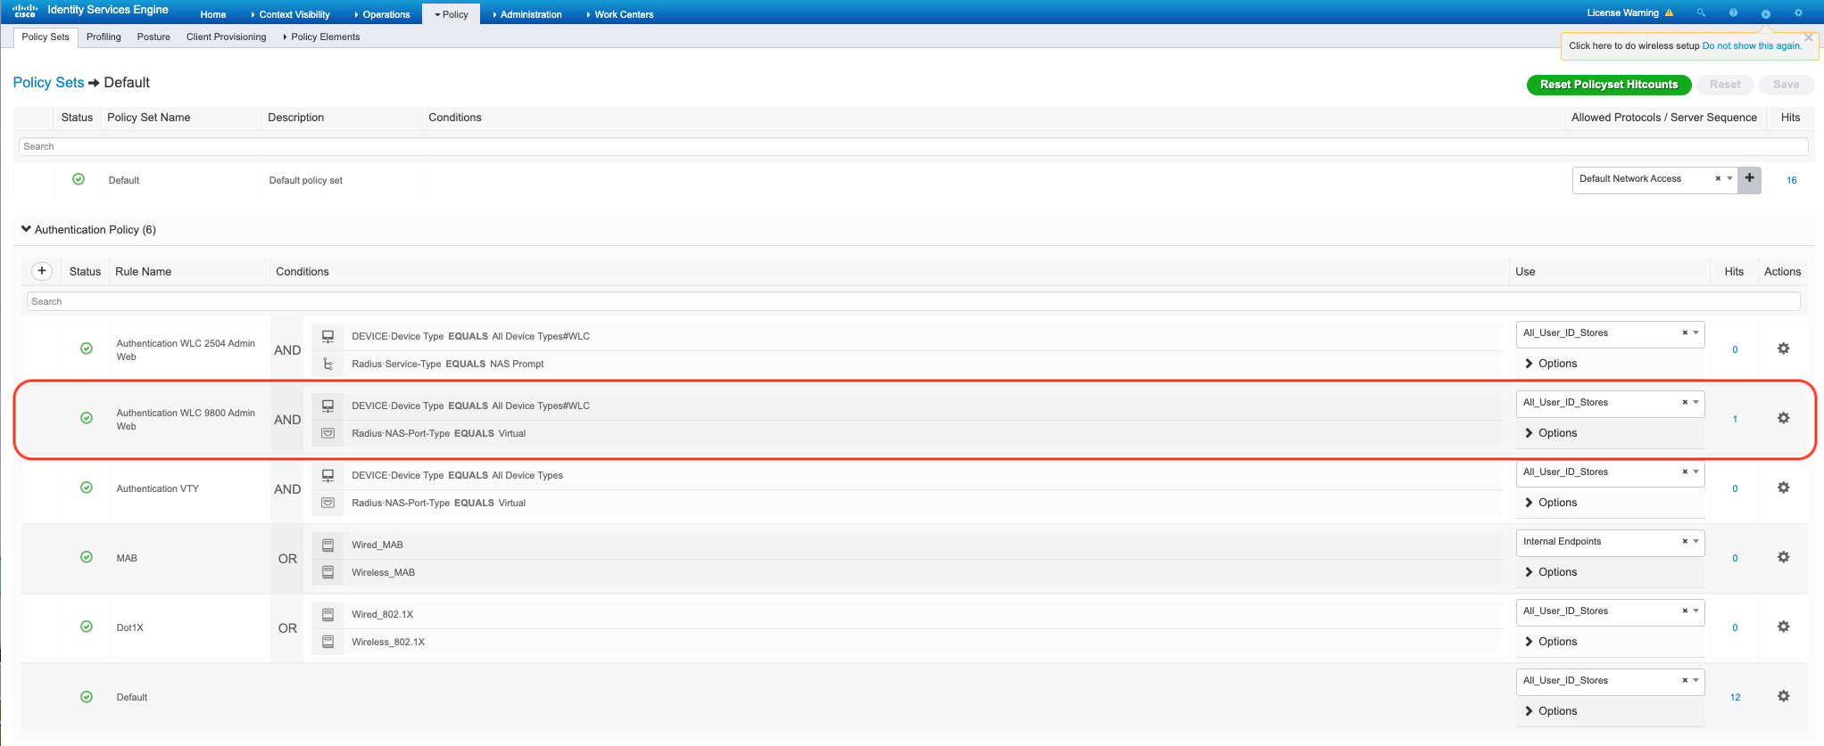Switch to the Posture tab
Viewport: 1824px width, 746px height.
[x=153, y=37]
